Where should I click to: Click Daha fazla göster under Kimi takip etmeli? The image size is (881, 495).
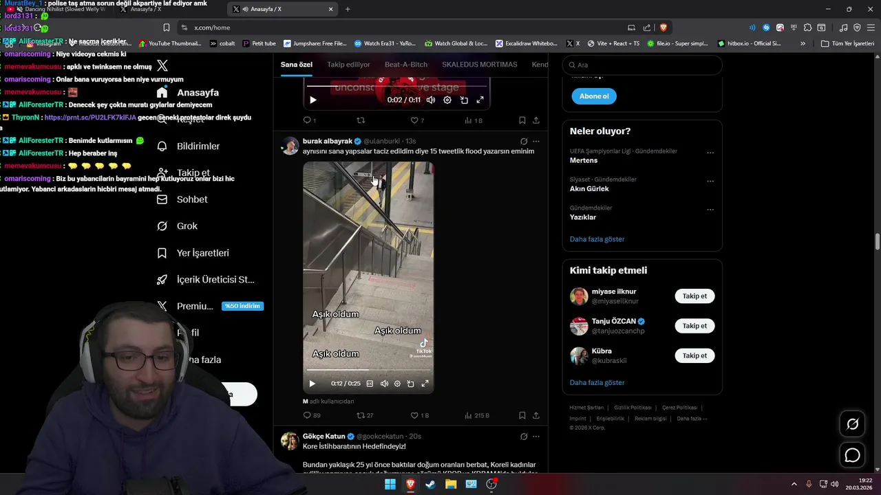point(597,383)
